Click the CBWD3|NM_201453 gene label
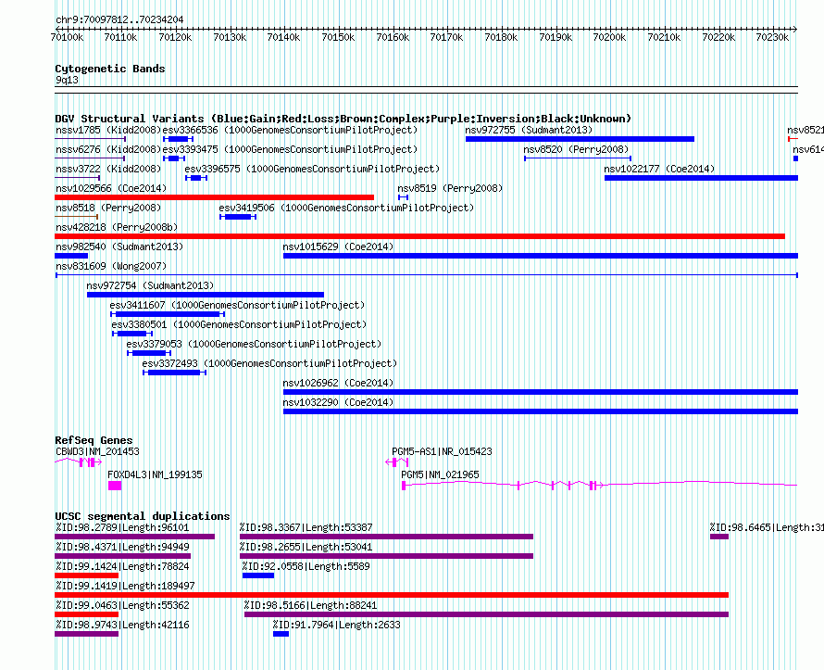Viewport: 824px width, 670px height. coord(97,451)
